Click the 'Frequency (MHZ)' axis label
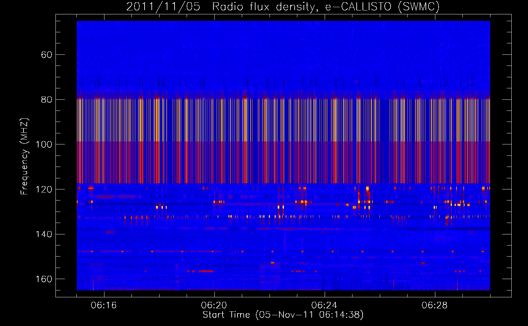Image resolution: width=528 pixels, height=326 pixels. 24,156
